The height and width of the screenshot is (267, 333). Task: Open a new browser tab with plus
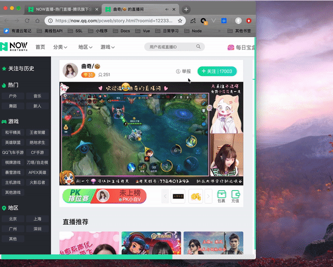click(186, 9)
